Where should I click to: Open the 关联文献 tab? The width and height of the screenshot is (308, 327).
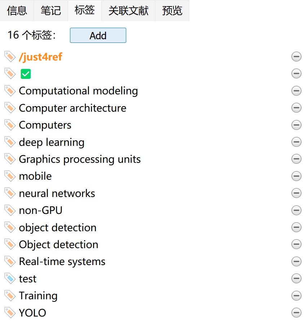pos(128,11)
